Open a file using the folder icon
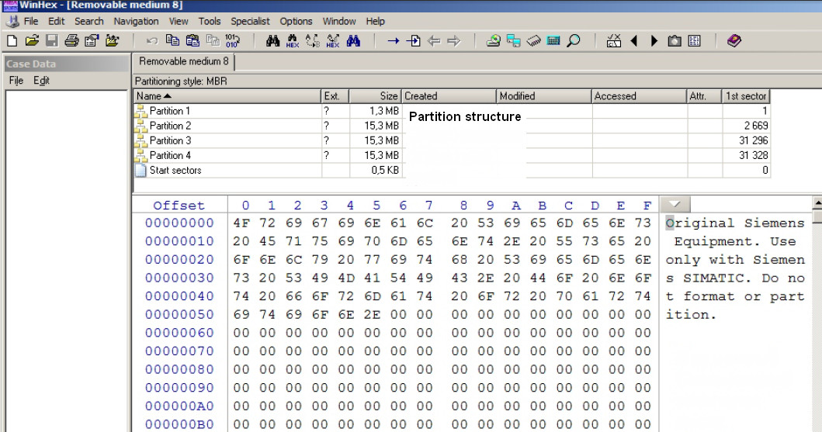This screenshot has width=822, height=432. click(32, 41)
